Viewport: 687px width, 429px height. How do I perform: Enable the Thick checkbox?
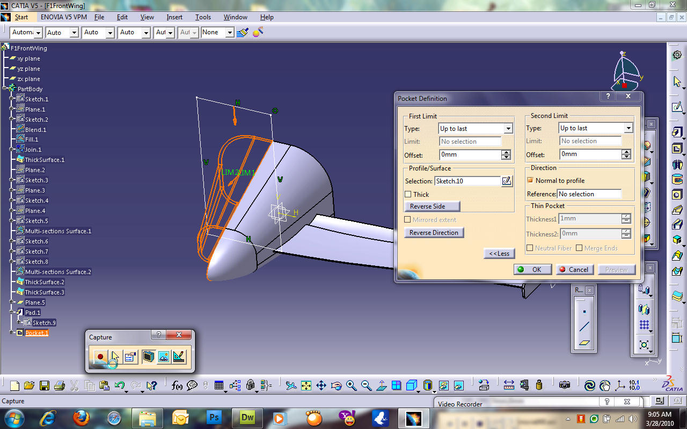(x=407, y=194)
